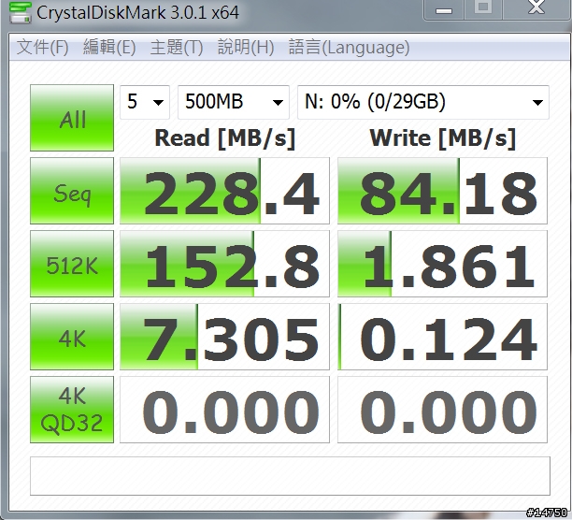
Task: Open the 語言(Language) menu
Action: click(x=350, y=47)
